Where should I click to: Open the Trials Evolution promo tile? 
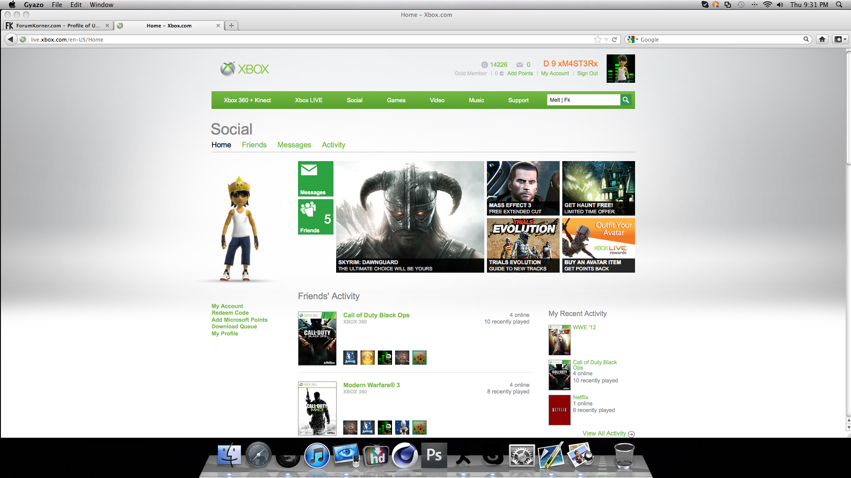coord(523,245)
